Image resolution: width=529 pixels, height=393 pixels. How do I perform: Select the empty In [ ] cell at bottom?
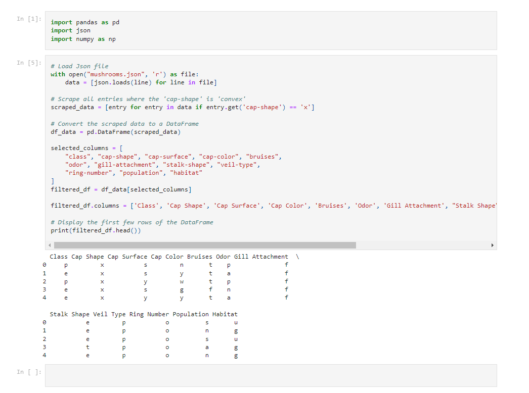[x=253, y=376]
